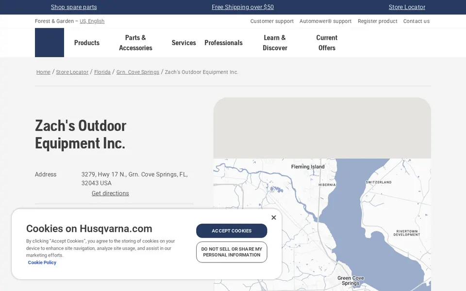The width and height of the screenshot is (466, 291).
Task: Click Do Not Sell or Share button
Action: (x=232, y=252)
